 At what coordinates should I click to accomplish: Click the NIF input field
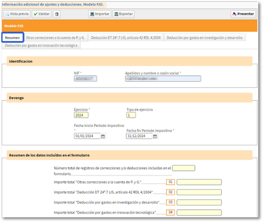coord(85,78)
